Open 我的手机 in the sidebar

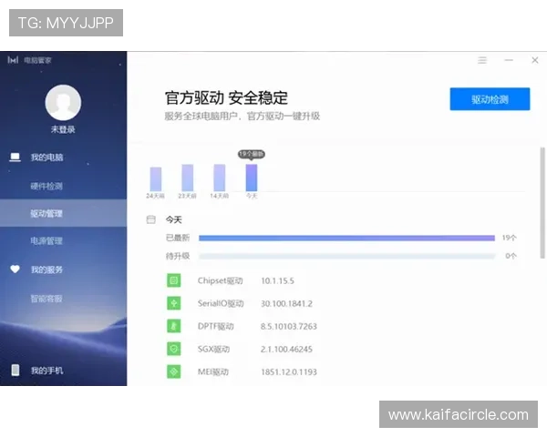pos(47,371)
